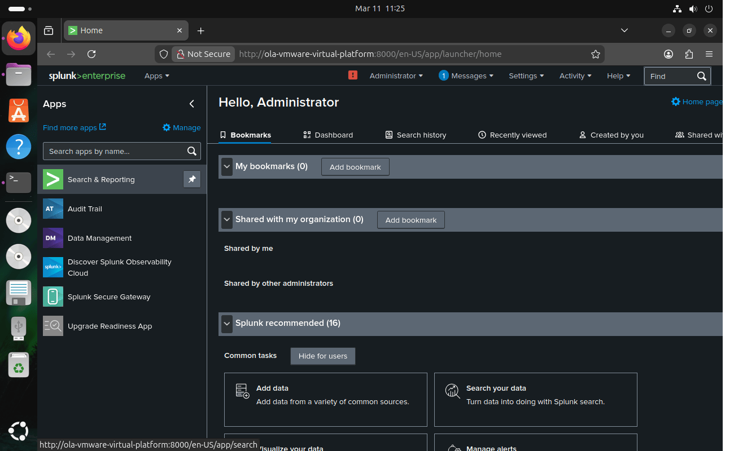Click the Audit Trail AT icon
This screenshot has width=734, height=451.
(53, 209)
